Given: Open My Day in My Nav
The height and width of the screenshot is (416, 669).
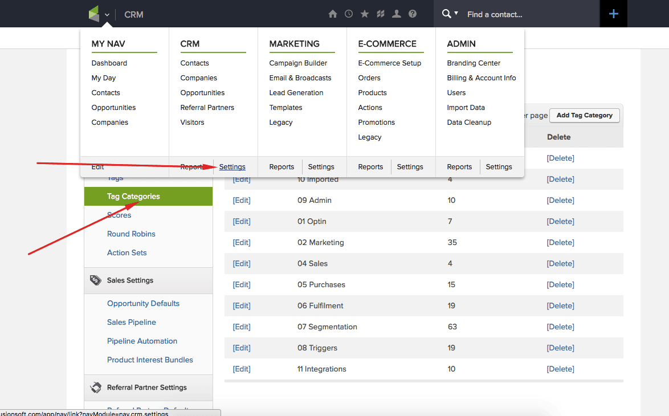Looking at the screenshot, I should 104,78.
